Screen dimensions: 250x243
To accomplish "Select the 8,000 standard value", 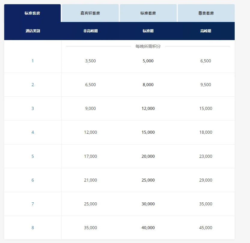I will click(x=148, y=85).
